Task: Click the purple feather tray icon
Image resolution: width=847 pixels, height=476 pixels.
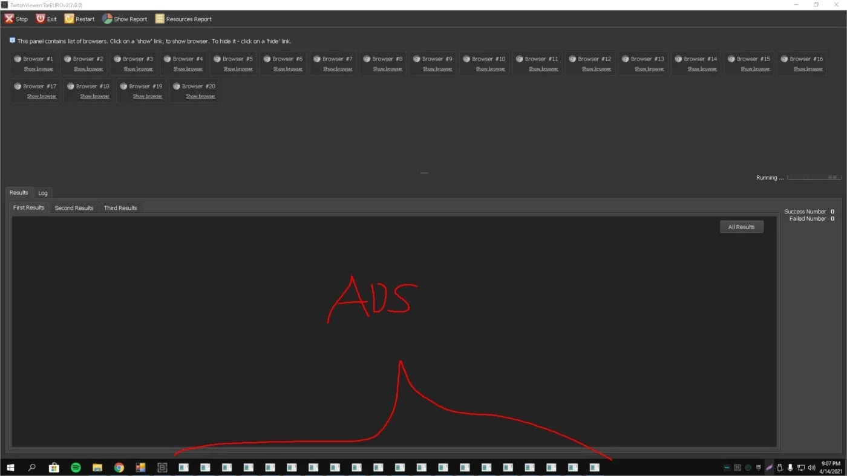Action: 769,468
